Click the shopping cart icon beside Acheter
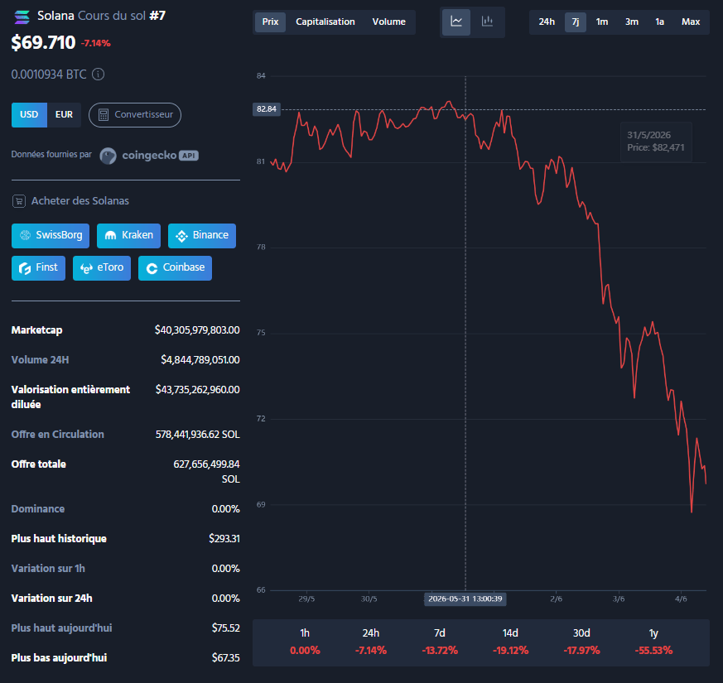 click(x=19, y=201)
